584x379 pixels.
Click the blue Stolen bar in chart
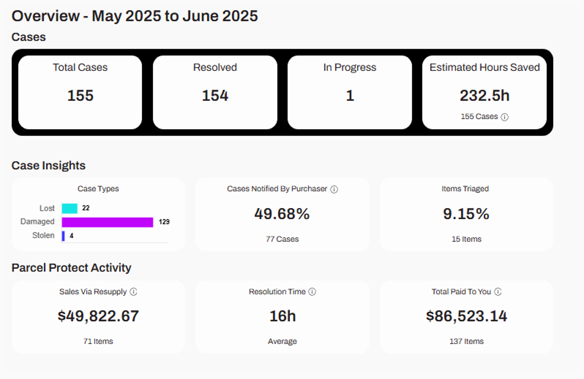[63, 236]
